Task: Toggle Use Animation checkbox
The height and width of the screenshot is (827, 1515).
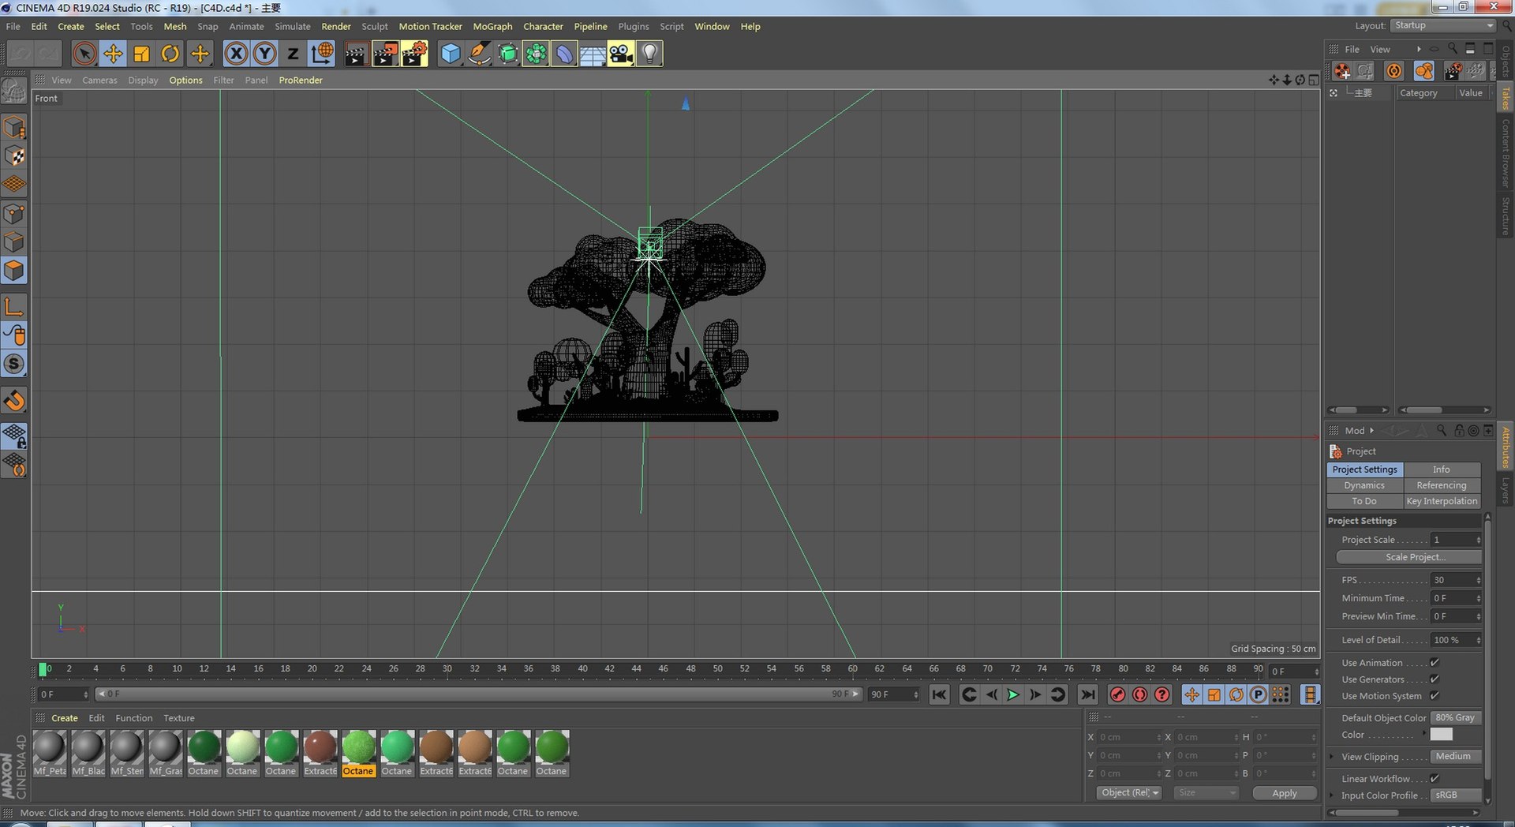Action: (x=1435, y=663)
